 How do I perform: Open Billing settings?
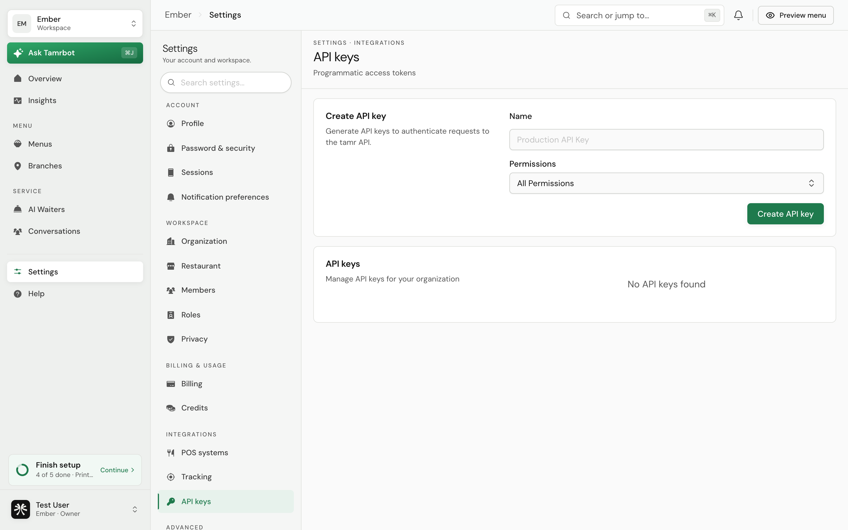[x=226, y=384]
